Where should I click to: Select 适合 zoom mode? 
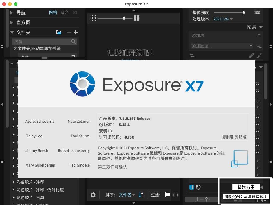[x=64, y=13]
